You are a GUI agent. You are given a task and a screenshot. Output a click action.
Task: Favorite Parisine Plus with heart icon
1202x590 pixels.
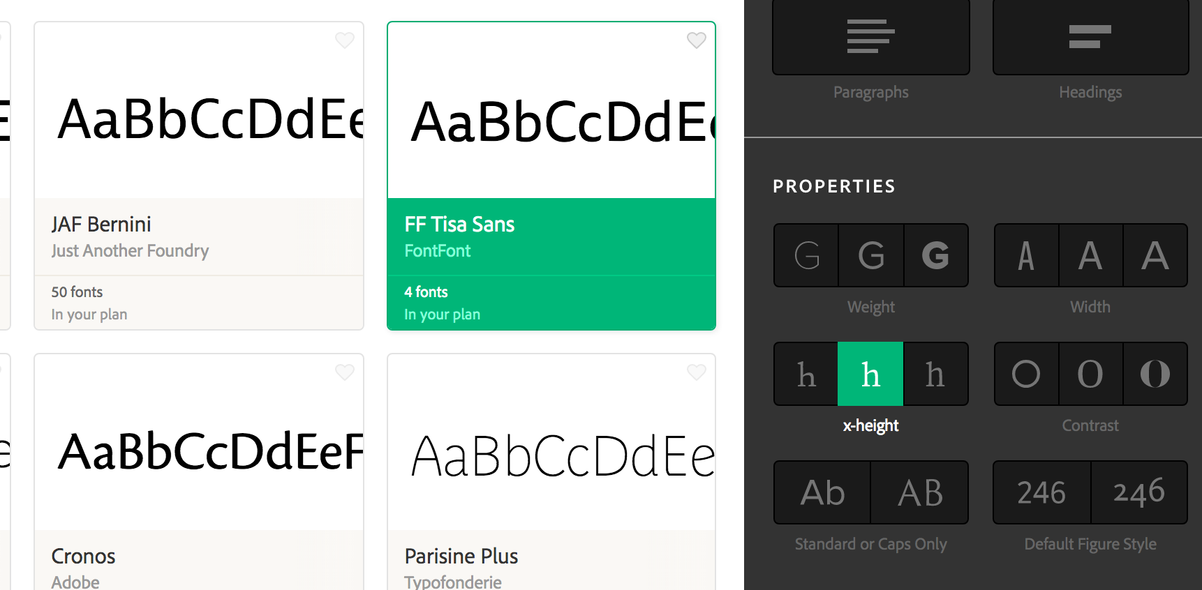pos(697,372)
